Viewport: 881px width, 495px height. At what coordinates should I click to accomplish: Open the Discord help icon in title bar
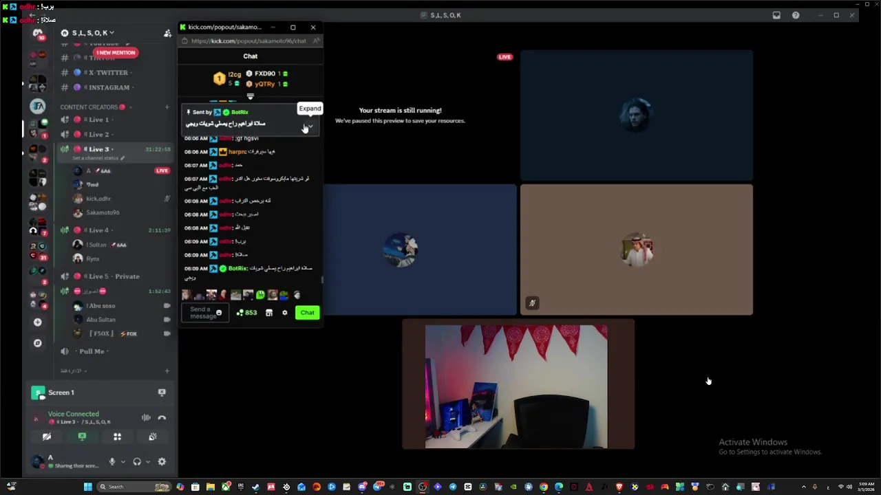(x=796, y=15)
